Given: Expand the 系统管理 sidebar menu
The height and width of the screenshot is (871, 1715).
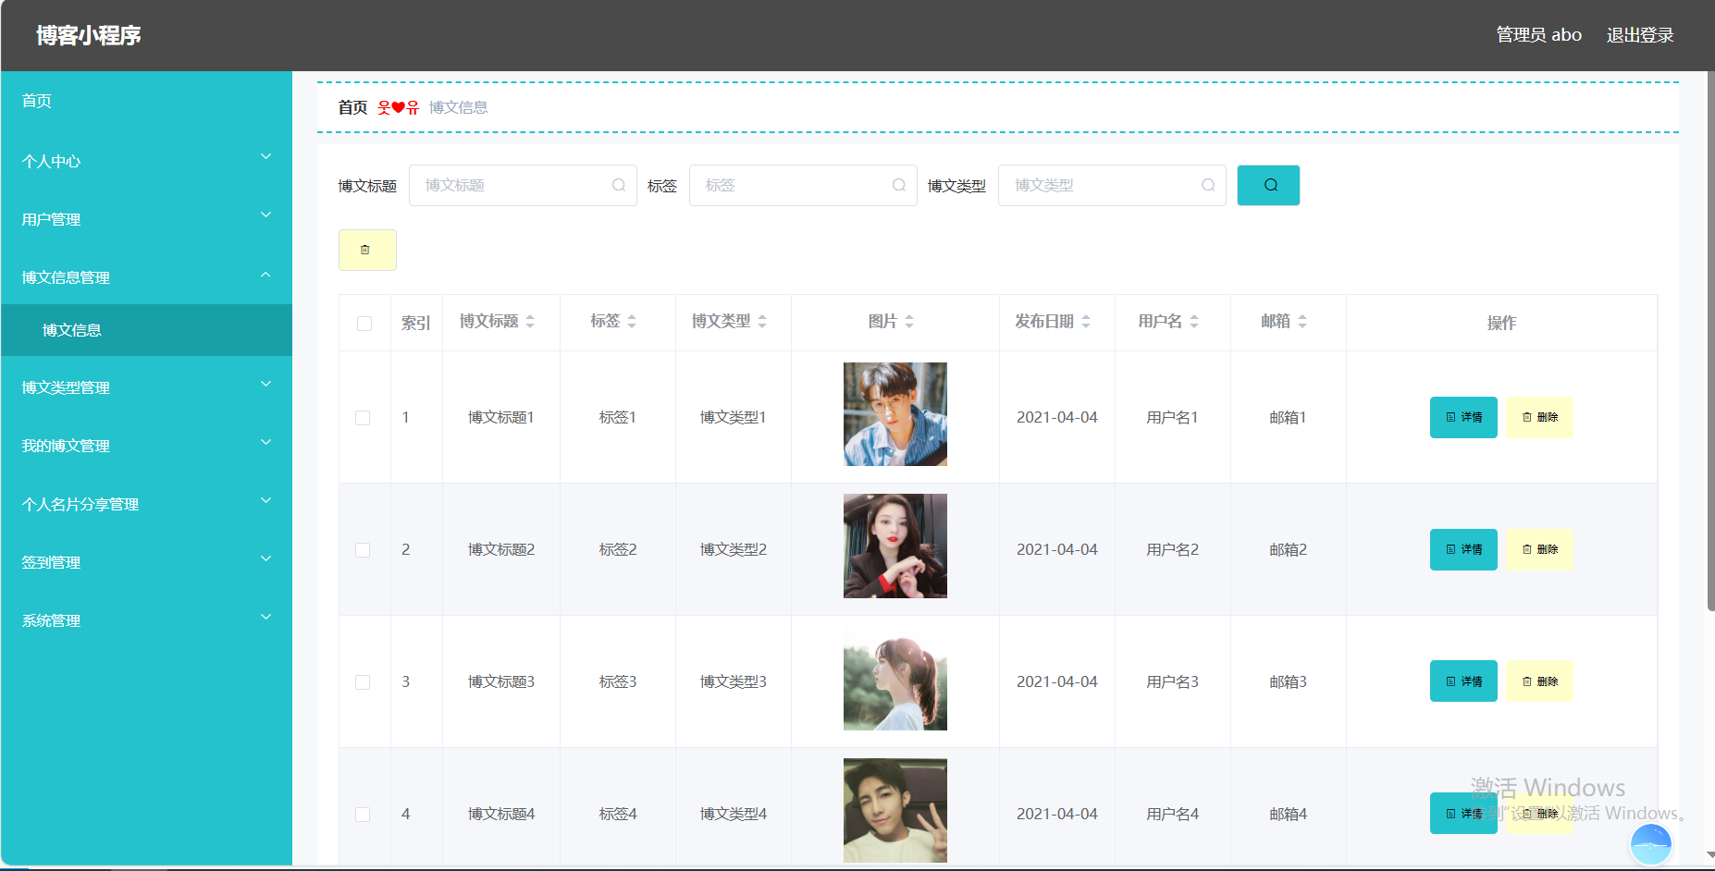Looking at the screenshot, I should point(146,620).
